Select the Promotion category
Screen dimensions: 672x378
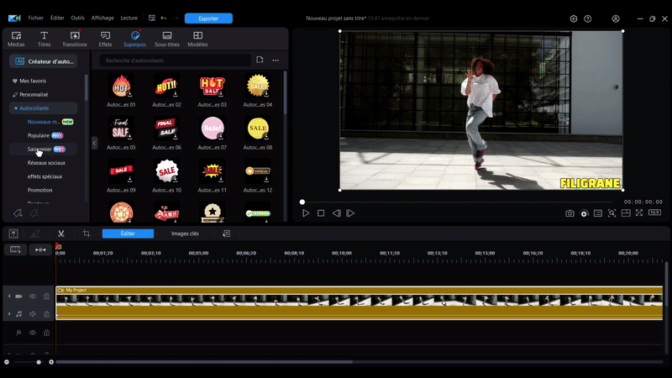point(39,191)
